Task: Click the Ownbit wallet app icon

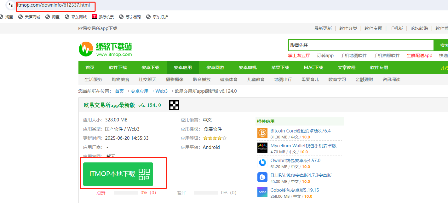Action: click(x=262, y=163)
